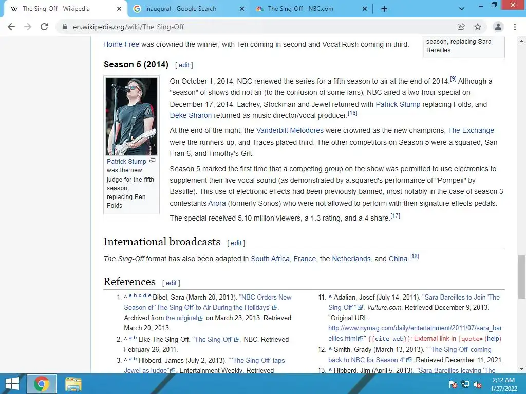Click the muted volume tray icon

point(478,384)
